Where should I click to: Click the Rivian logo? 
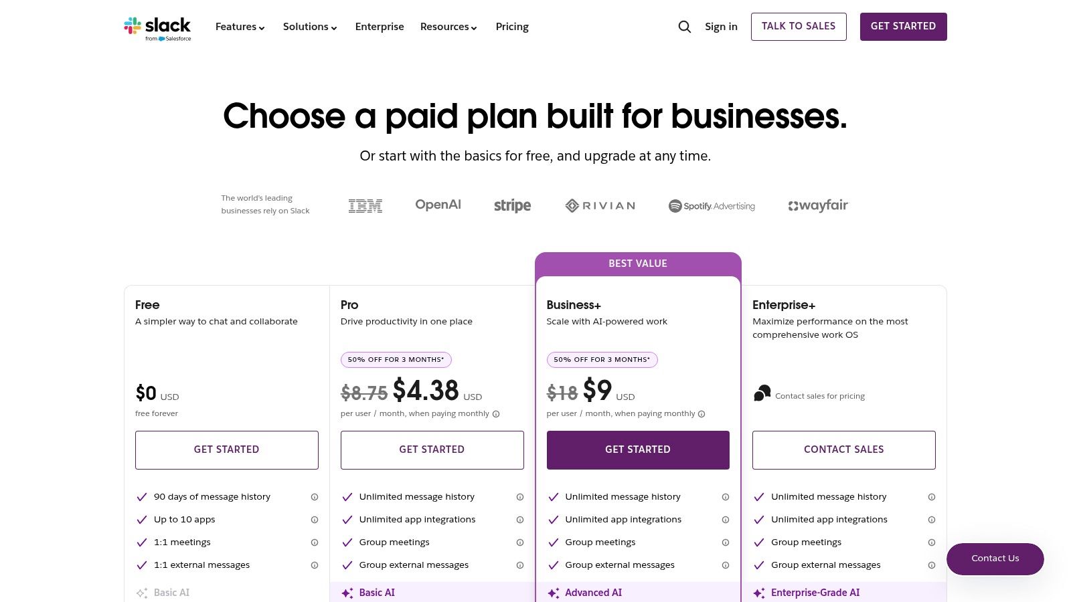click(x=599, y=205)
